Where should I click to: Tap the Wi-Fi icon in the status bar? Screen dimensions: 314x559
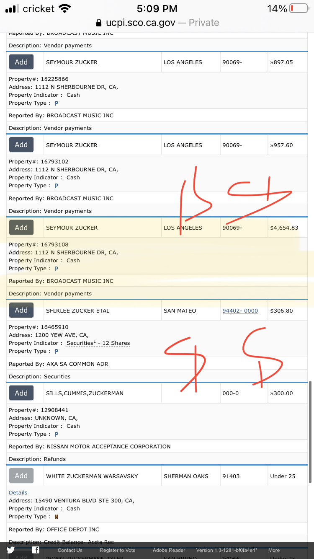point(65,8)
